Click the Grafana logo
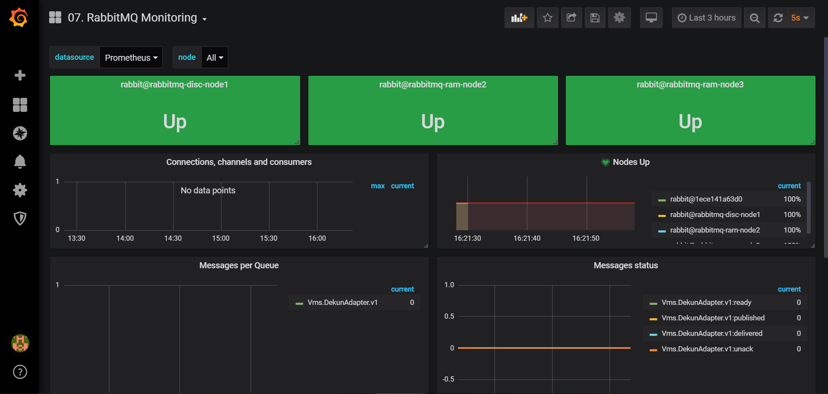 (18, 18)
